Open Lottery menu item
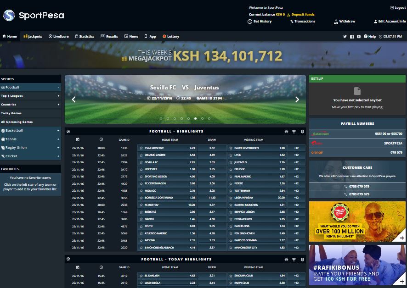The image size is (407, 288). pyautogui.click(x=171, y=37)
